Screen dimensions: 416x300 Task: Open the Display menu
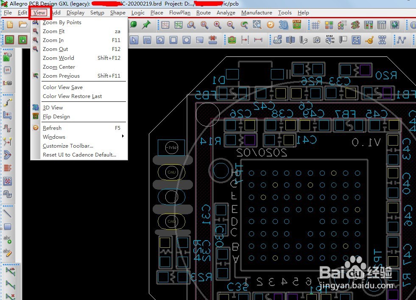75,12
